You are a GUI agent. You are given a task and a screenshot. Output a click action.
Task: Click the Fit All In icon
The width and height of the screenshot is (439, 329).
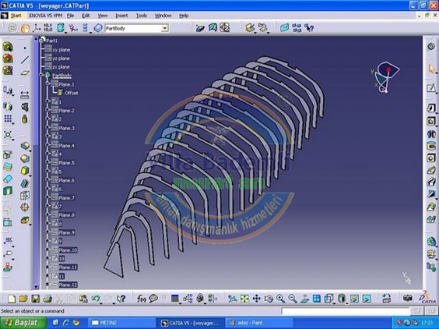(244, 299)
